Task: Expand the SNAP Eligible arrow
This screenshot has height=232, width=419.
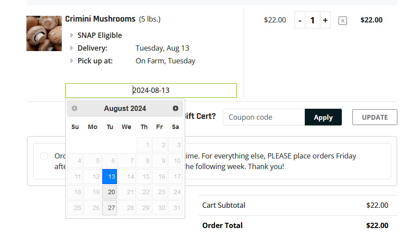Action: pos(71,35)
